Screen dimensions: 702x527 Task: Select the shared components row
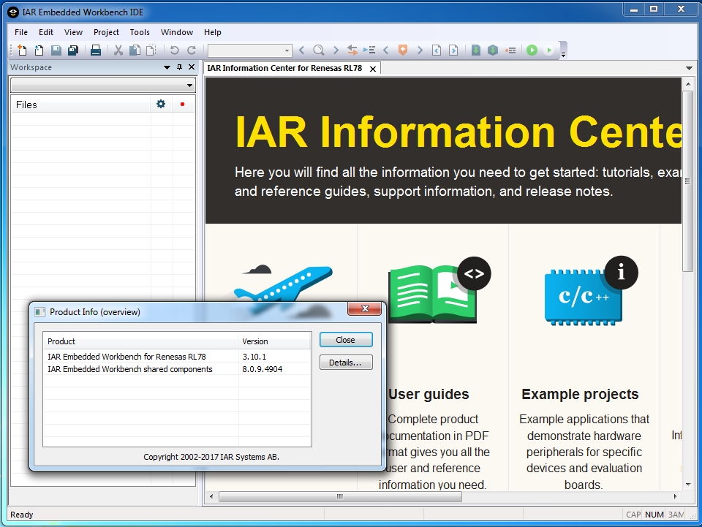click(x=177, y=369)
